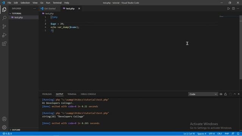This screenshot has width=242, height=136.
Task: Clear the output panel
Action: [x=221, y=94]
